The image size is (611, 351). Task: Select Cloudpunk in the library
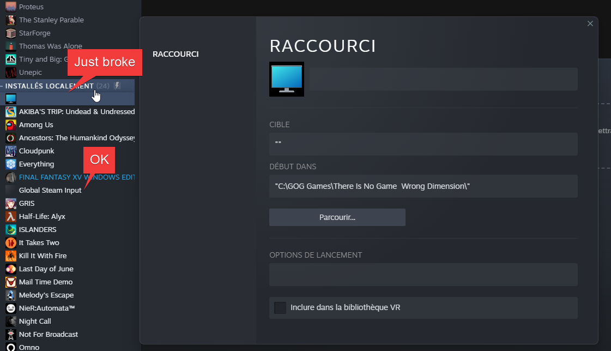pyautogui.click(x=37, y=151)
